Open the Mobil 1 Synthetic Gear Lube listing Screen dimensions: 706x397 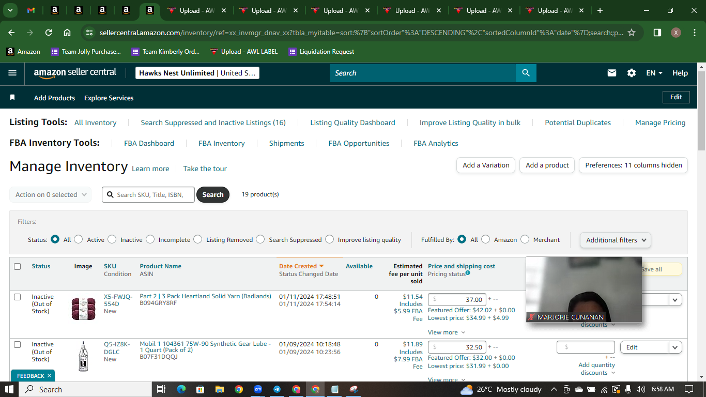[206, 347]
